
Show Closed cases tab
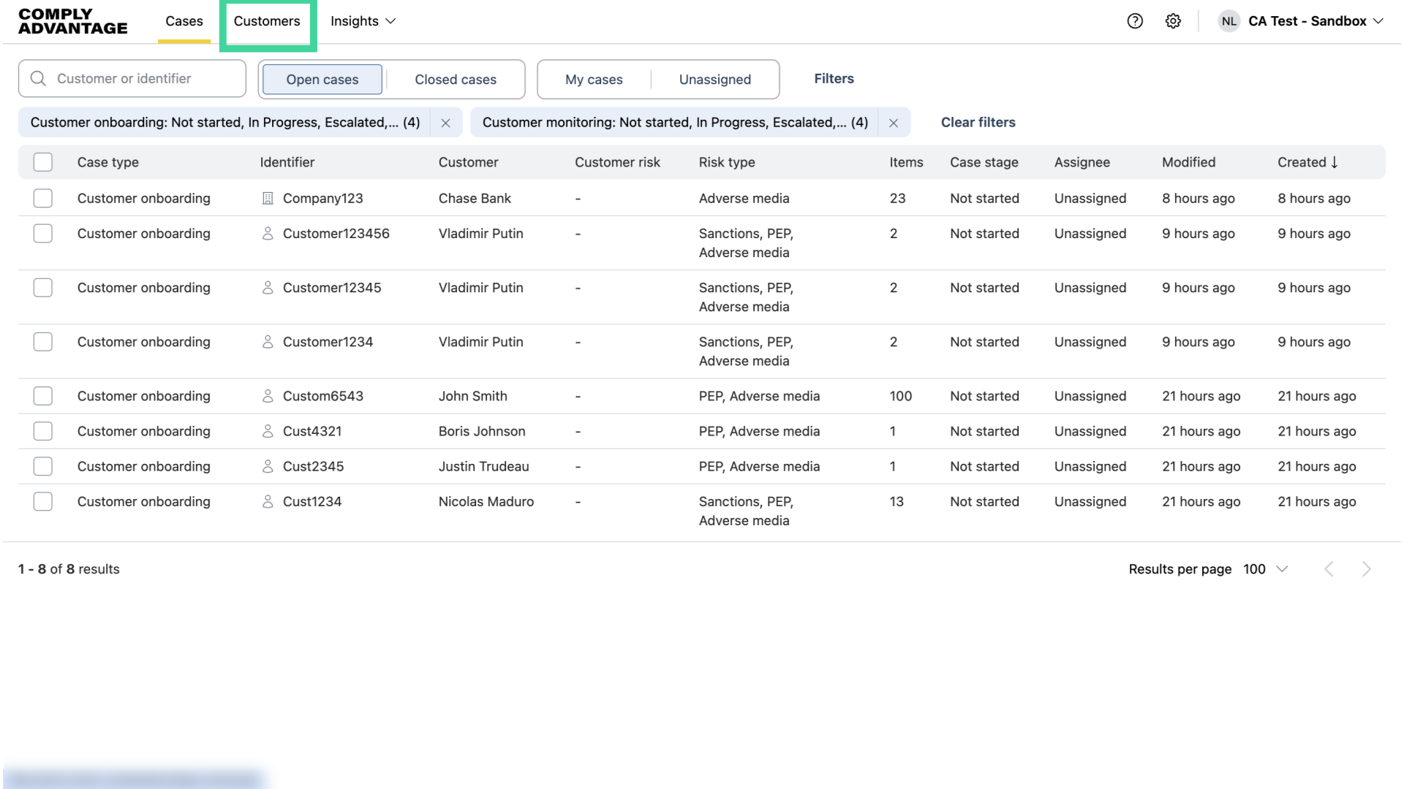click(x=455, y=80)
